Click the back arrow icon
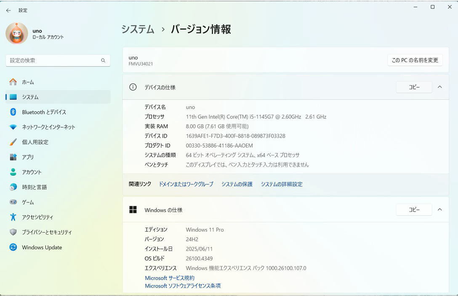This screenshot has height=296, width=458. tap(8, 10)
